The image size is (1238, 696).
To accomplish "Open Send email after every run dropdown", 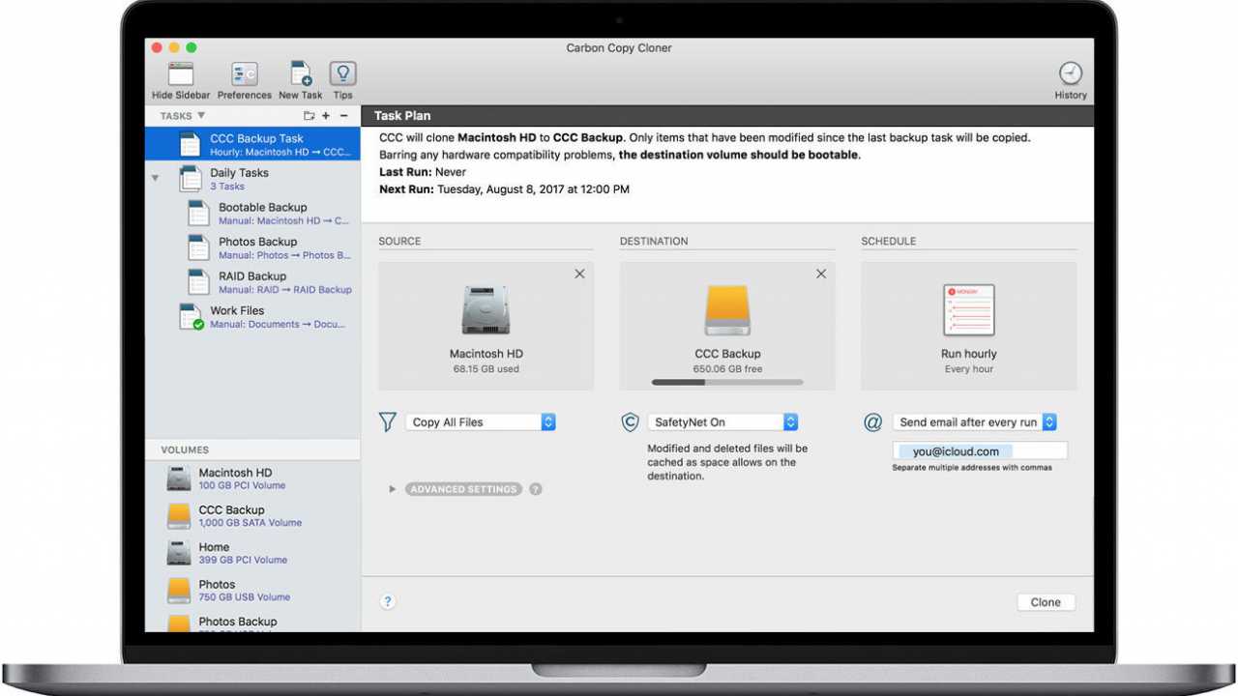I will click(x=975, y=422).
